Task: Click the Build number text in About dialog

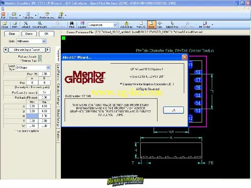Action: click(x=78, y=96)
